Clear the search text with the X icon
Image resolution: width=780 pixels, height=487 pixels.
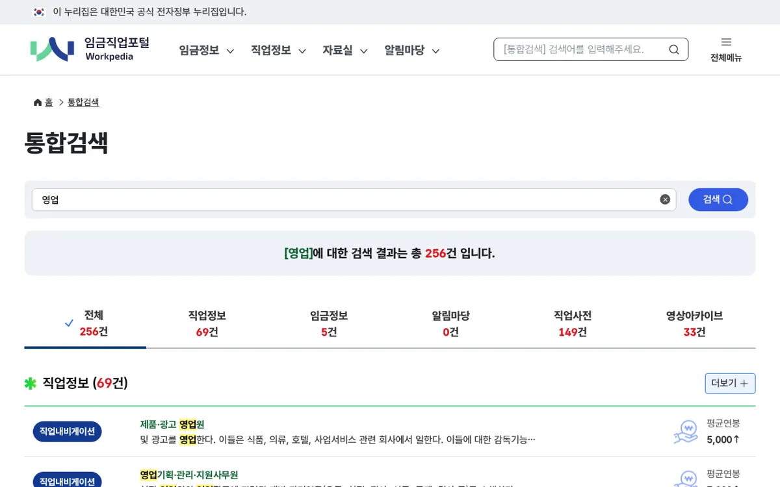coord(665,199)
